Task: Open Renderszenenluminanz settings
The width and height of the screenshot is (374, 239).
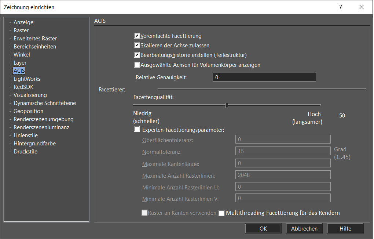Action: pyautogui.click(x=41, y=127)
